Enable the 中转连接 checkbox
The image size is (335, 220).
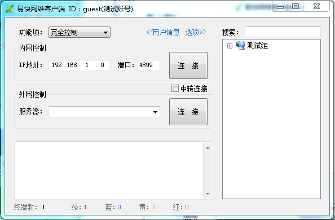point(175,89)
